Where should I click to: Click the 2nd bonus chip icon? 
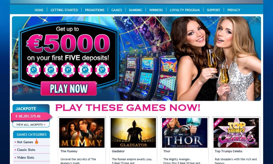51,70
